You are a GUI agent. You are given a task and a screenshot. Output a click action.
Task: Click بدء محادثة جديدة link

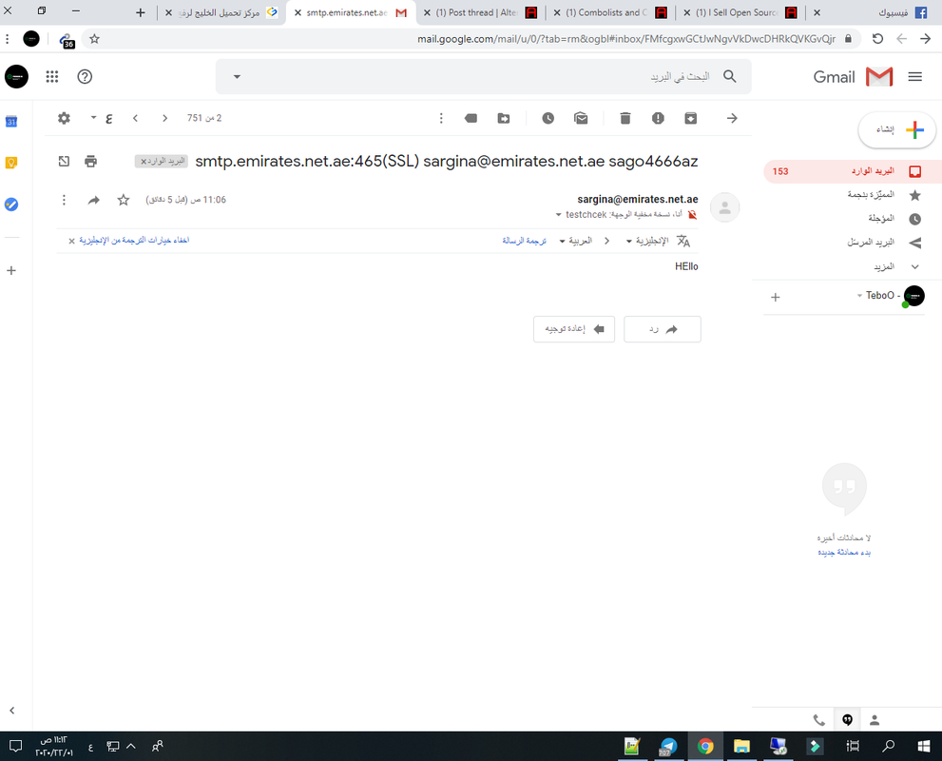[x=844, y=552]
